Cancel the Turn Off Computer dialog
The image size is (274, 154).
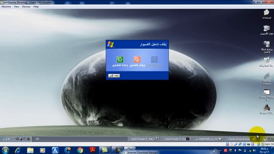point(114,76)
